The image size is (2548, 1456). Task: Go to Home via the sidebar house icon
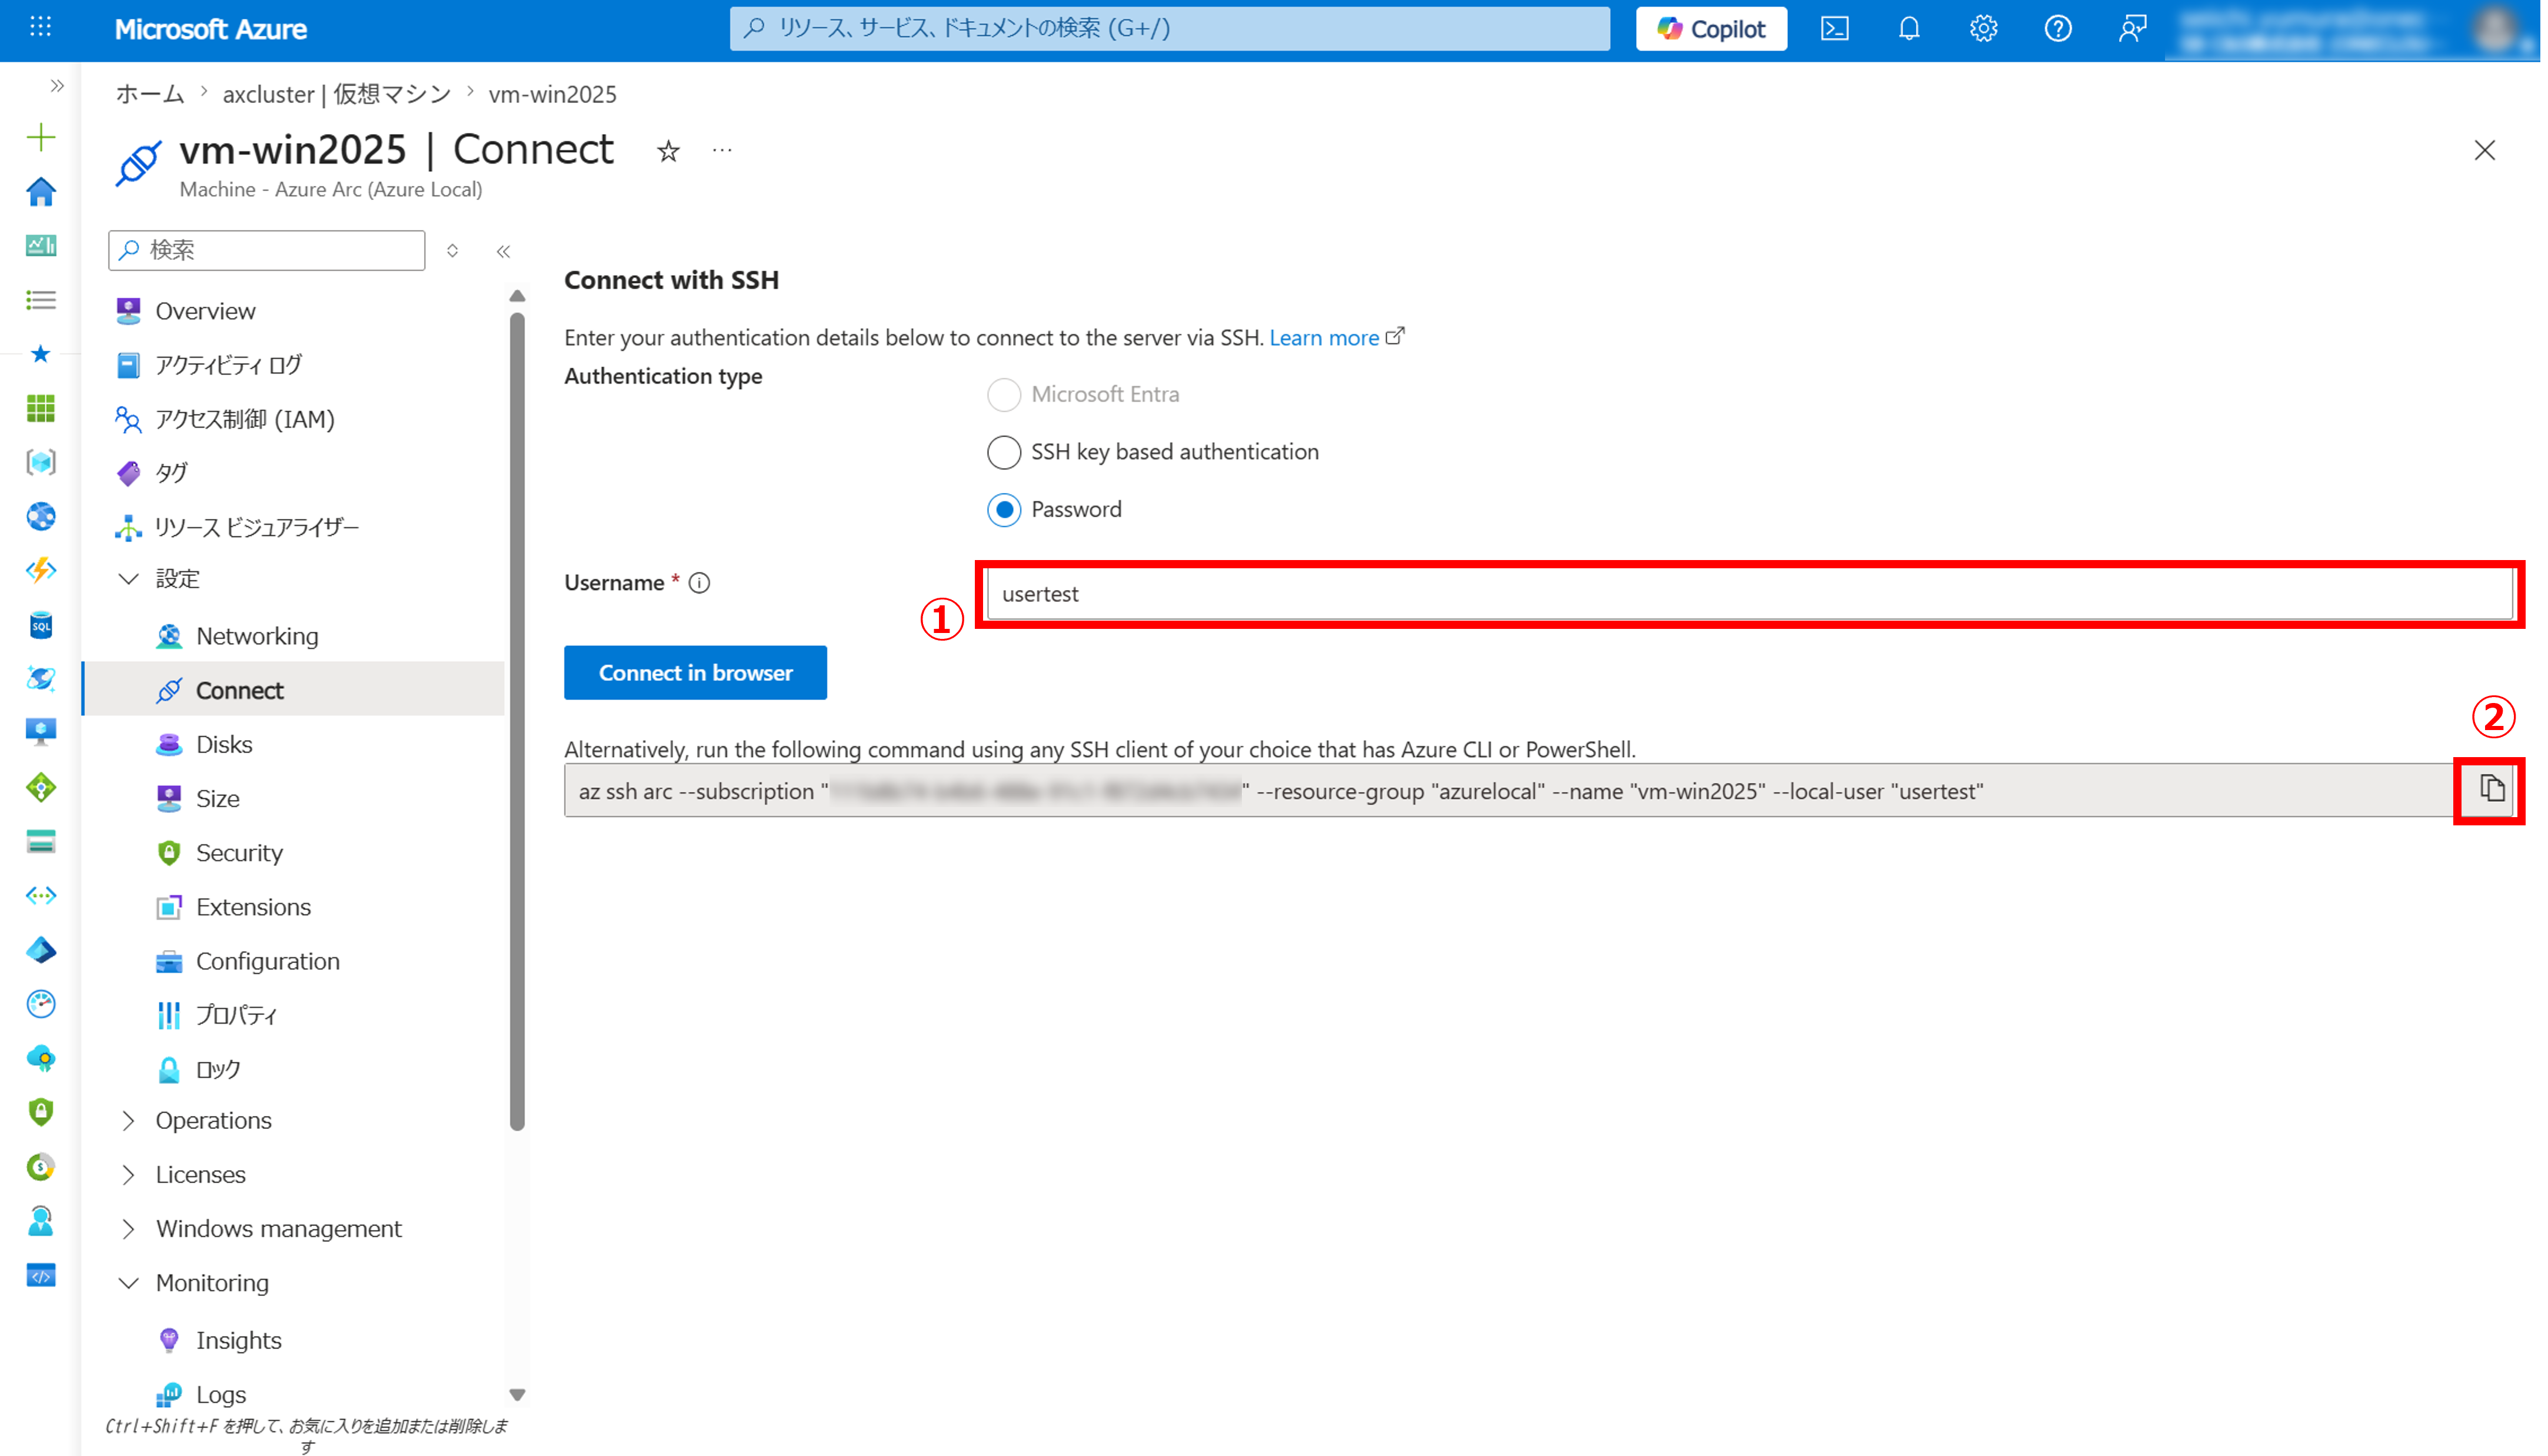(x=41, y=191)
